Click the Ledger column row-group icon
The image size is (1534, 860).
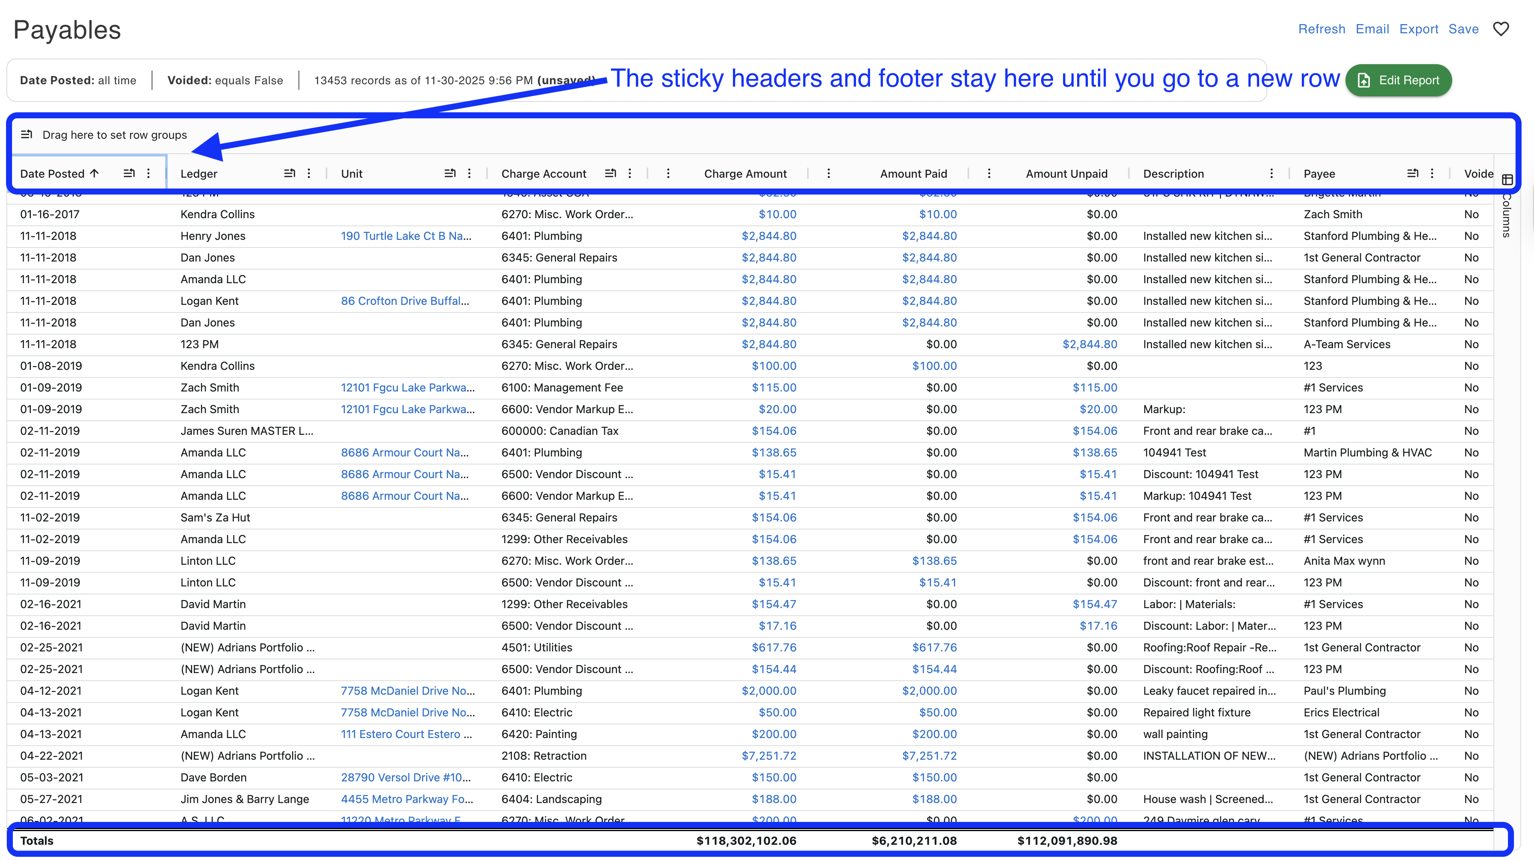[289, 173]
